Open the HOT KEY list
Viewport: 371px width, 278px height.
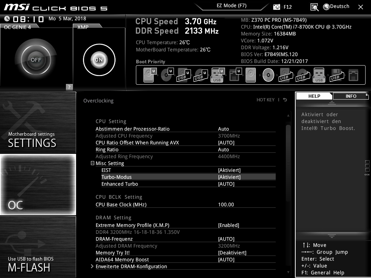(x=266, y=100)
